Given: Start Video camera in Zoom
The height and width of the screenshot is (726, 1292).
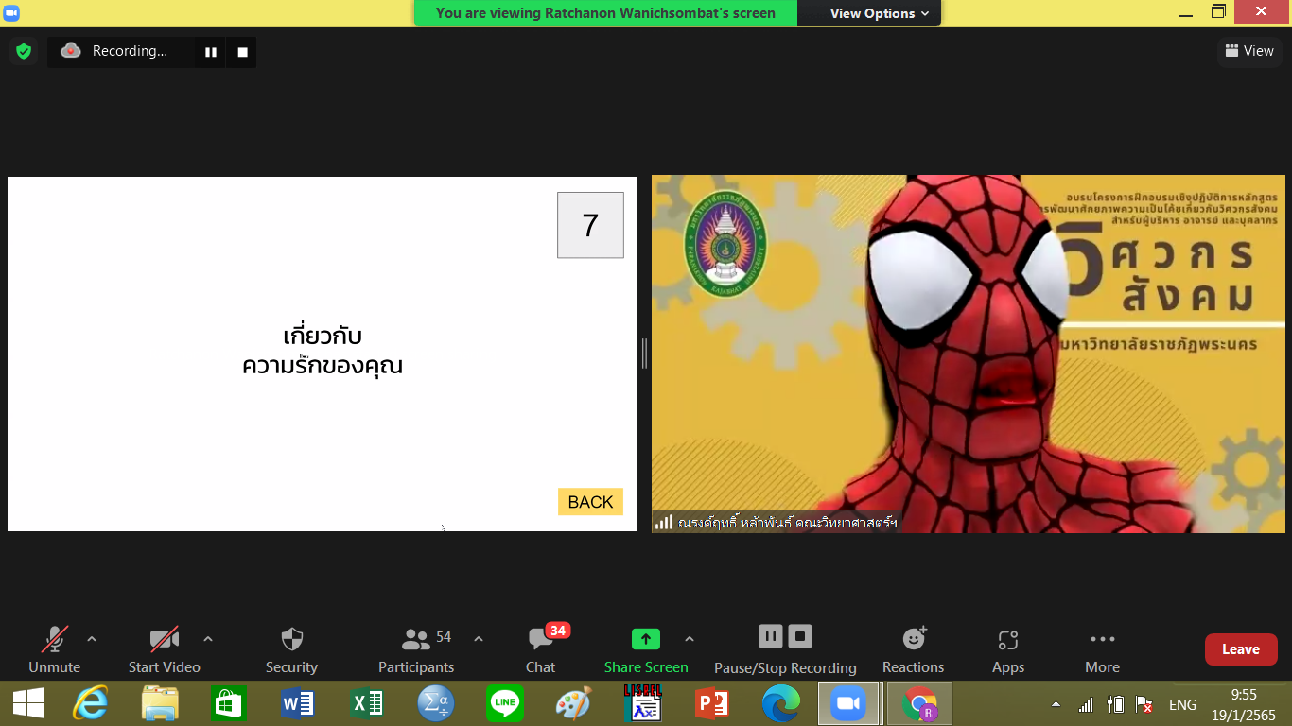Looking at the screenshot, I should point(165,650).
